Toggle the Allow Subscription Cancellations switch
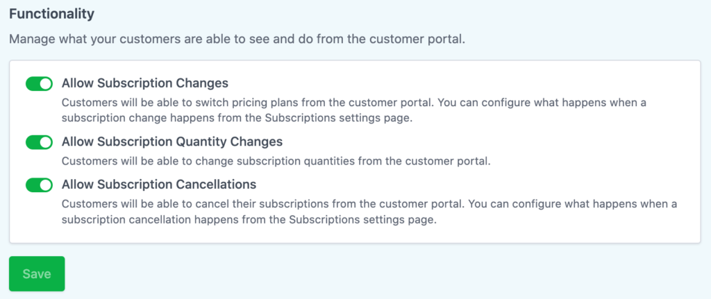This screenshot has height=299, width=711. pyautogui.click(x=39, y=185)
